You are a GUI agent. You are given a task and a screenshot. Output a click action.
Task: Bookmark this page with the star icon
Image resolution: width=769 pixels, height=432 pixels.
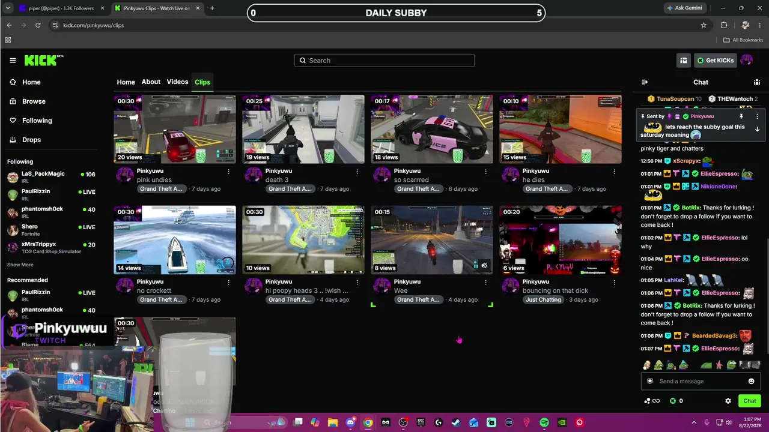(704, 25)
